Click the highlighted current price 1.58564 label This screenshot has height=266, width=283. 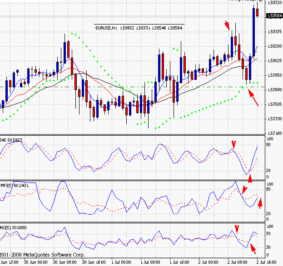[x=274, y=15]
